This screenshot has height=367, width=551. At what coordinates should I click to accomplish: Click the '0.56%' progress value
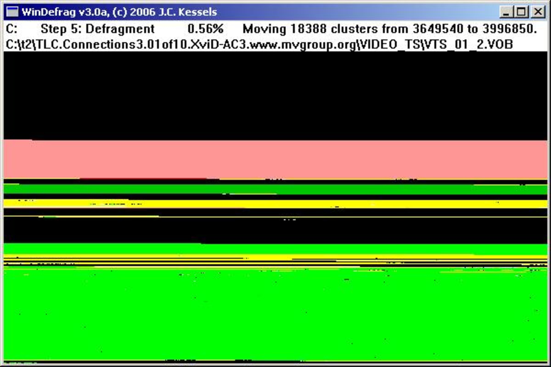pos(205,29)
